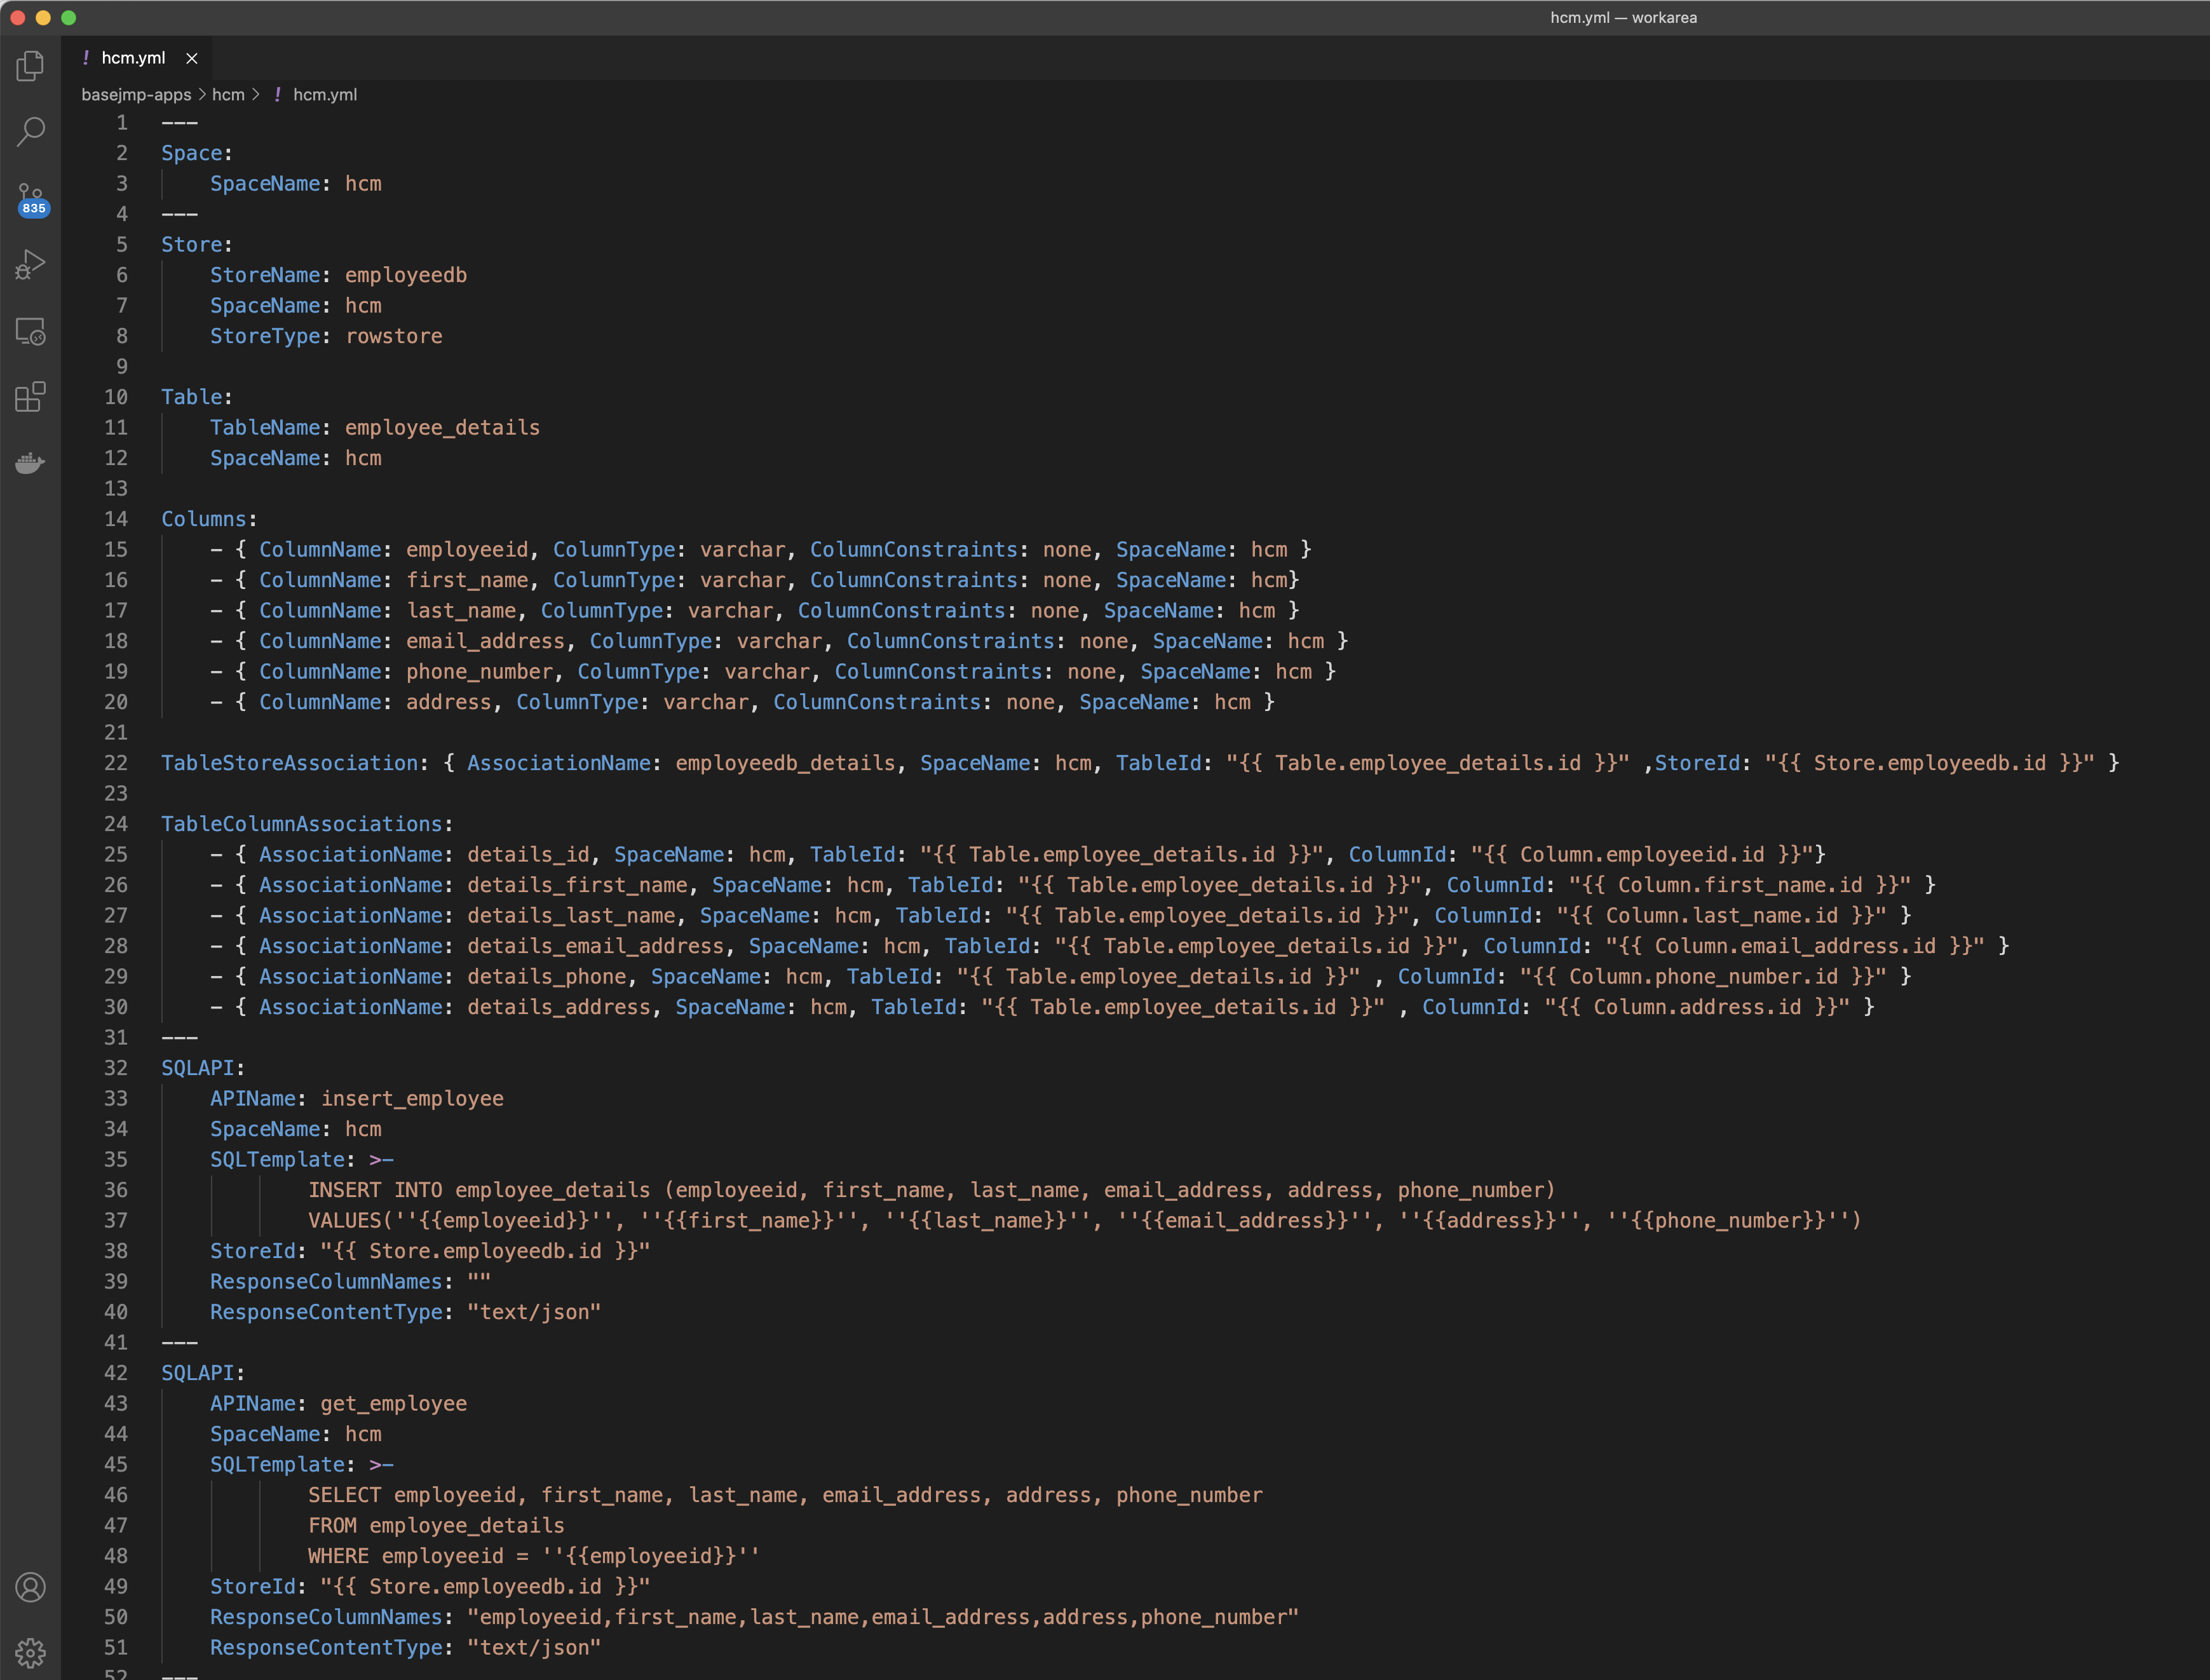
Task: Click hcm folder in breadcrumb
Action: pos(228,94)
